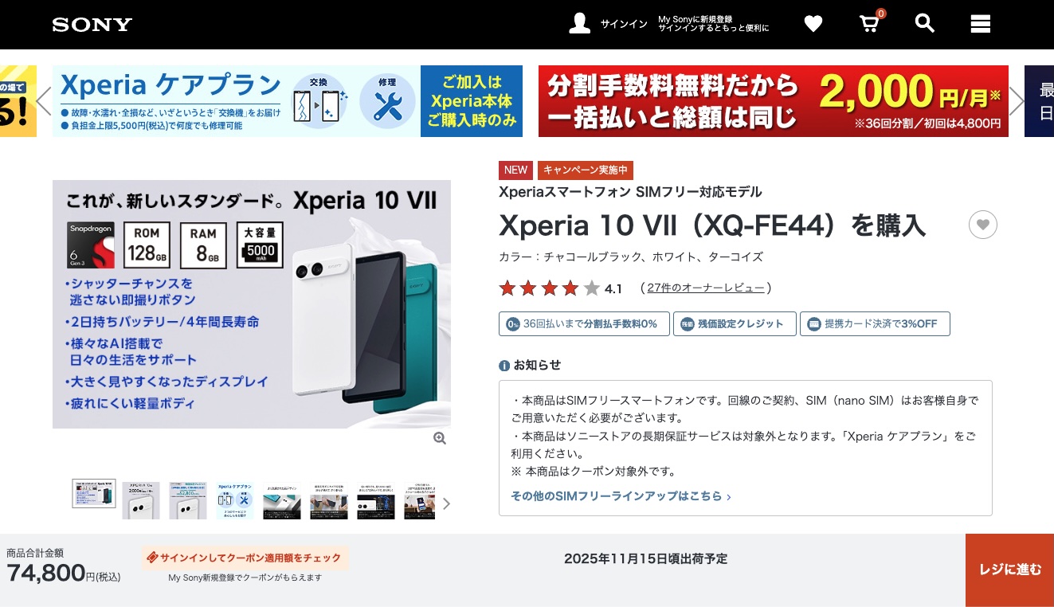Screen dimensions: 1054x607
Task: Click レジに進む checkout button
Action: pos(1009,570)
